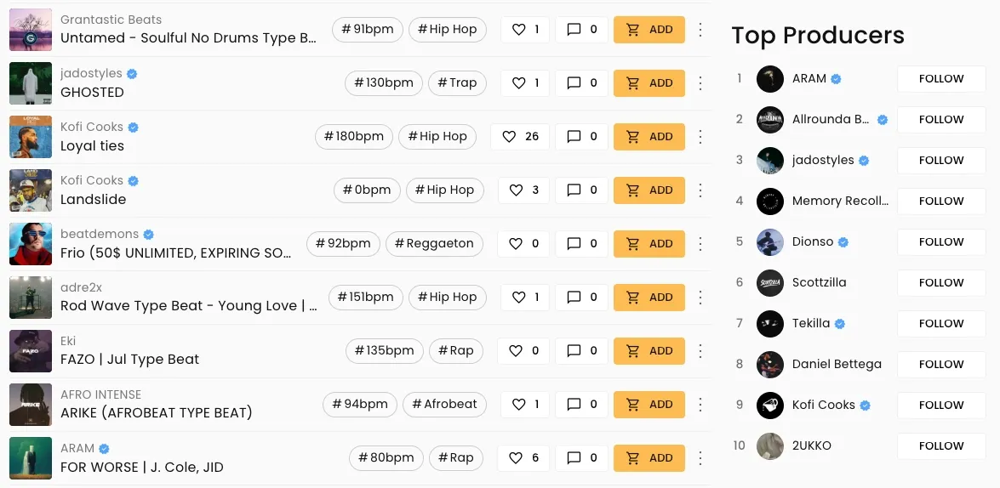This screenshot has width=1000, height=488.
Task: Follow producer Scottzilla
Action: pyautogui.click(x=941, y=283)
